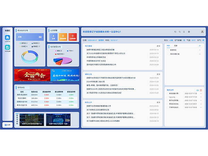This screenshot has width=208, height=156.
Task: Open the 全国两会 banner image
Action: point(32,75)
